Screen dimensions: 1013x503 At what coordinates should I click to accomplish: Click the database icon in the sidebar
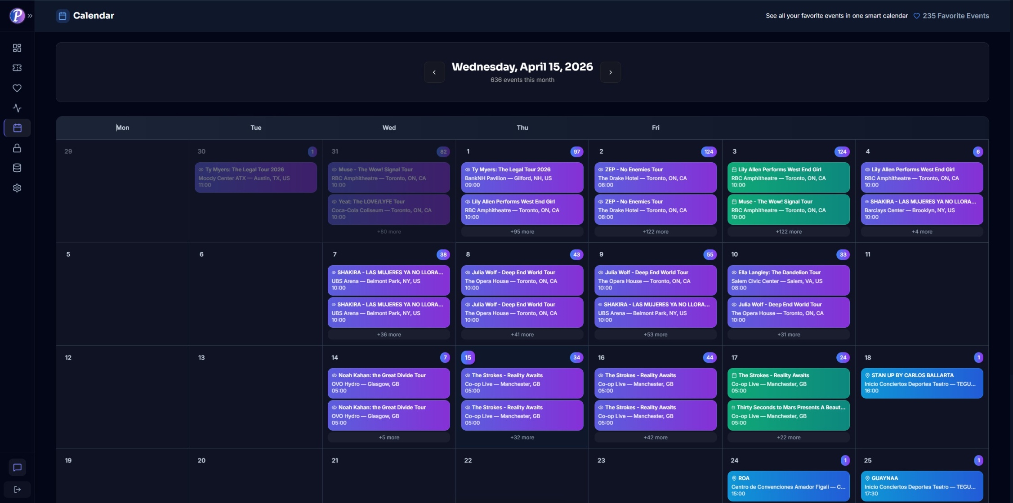(x=17, y=168)
